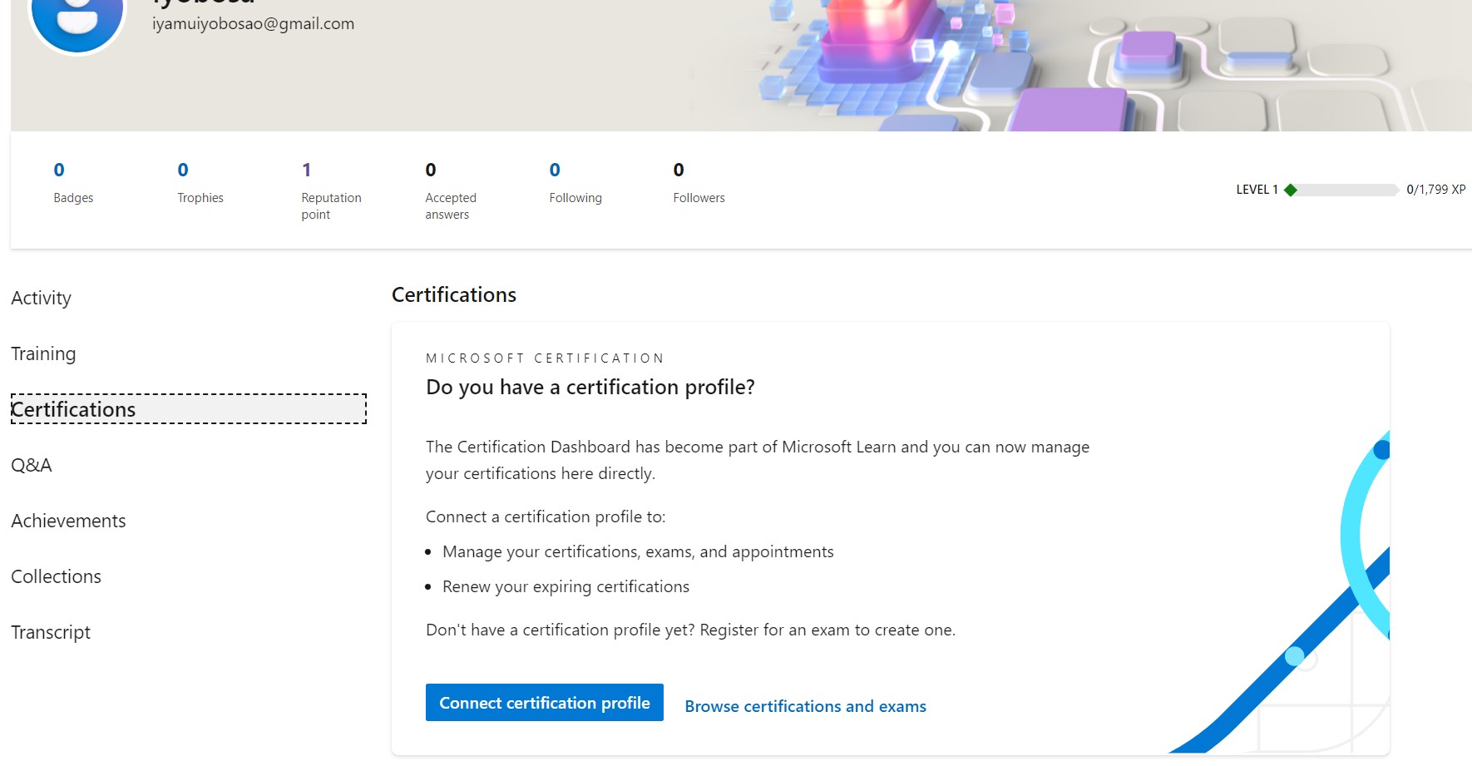Image resolution: width=1472 pixels, height=766 pixels.
Task: Click the Following count
Action: (x=555, y=170)
